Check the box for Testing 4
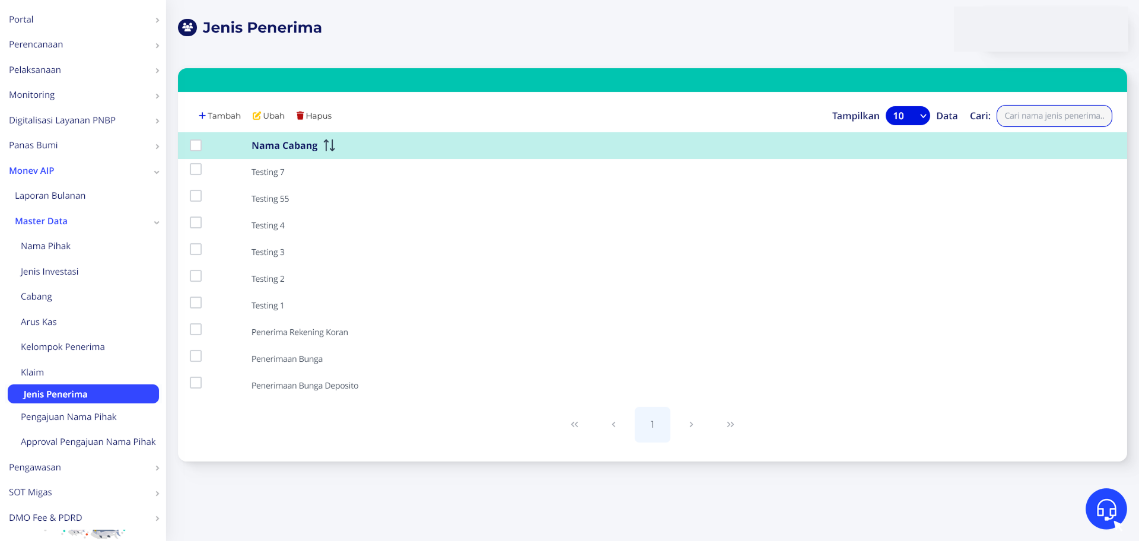The image size is (1139, 541). point(196,222)
